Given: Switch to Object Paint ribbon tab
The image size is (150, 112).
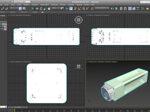Looking at the screenshot, I should pos(24,12).
